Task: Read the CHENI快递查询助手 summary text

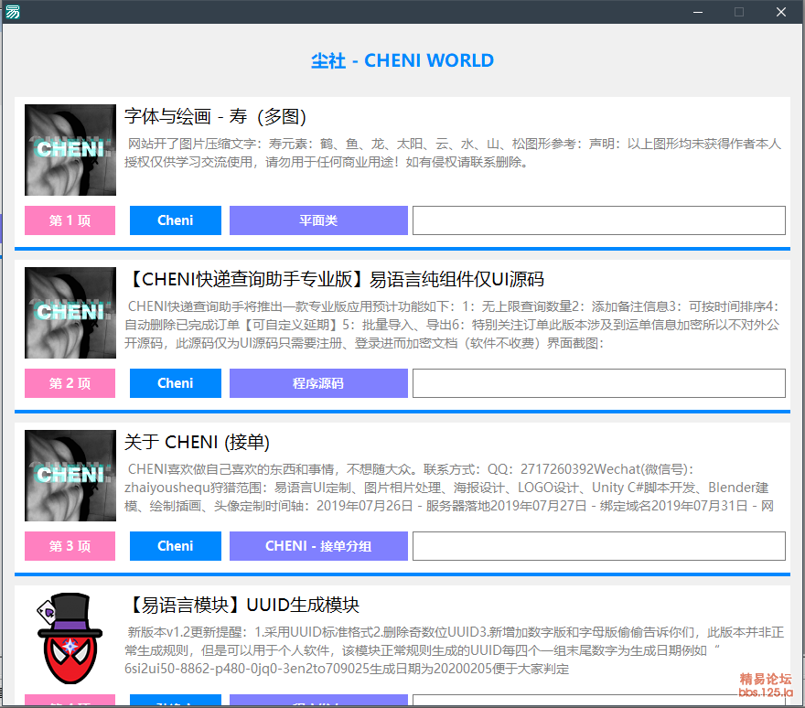Action: [452, 325]
